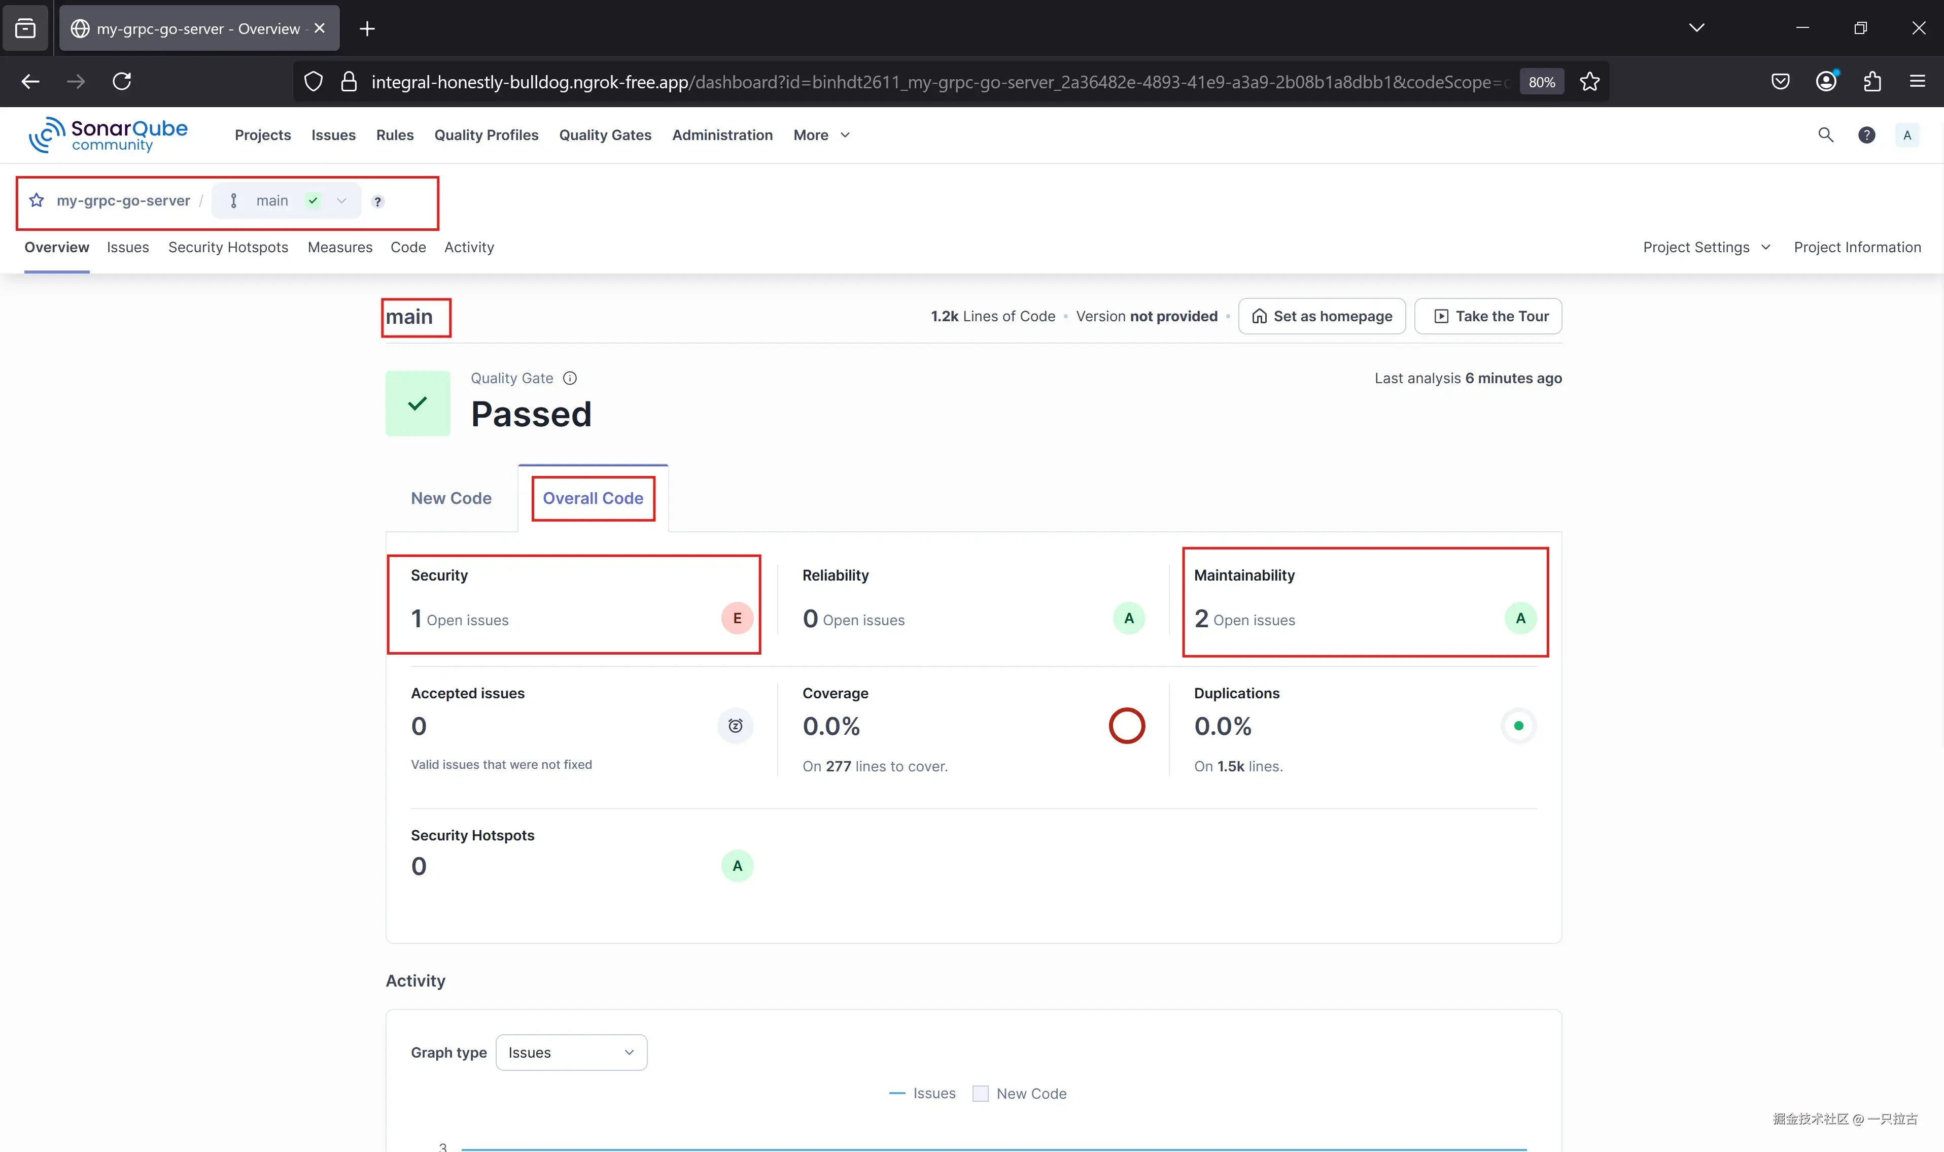The height and width of the screenshot is (1152, 1944).
Task: Open the search magnifier icon in header
Action: (x=1825, y=135)
